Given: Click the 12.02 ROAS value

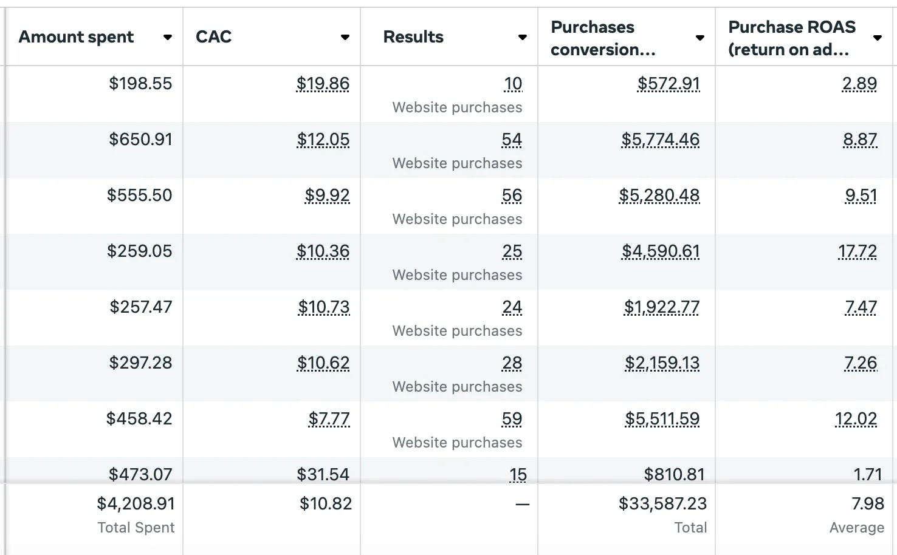Looking at the screenshot, I should click(856, 419).
